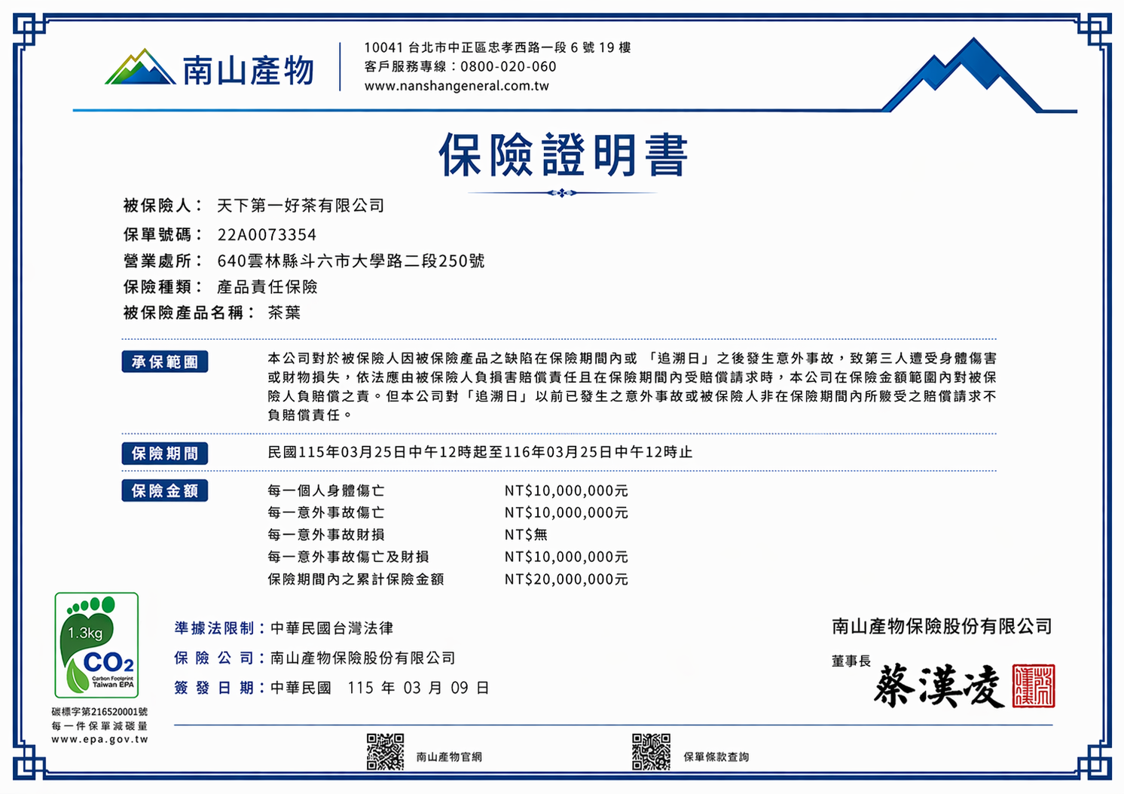Viewport: 1124px width, 794px height.
Task: Click the 營業處所 field label
Action: pos(163,261)
